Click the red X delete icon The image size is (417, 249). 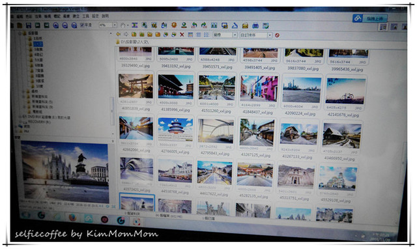[182, 35]
